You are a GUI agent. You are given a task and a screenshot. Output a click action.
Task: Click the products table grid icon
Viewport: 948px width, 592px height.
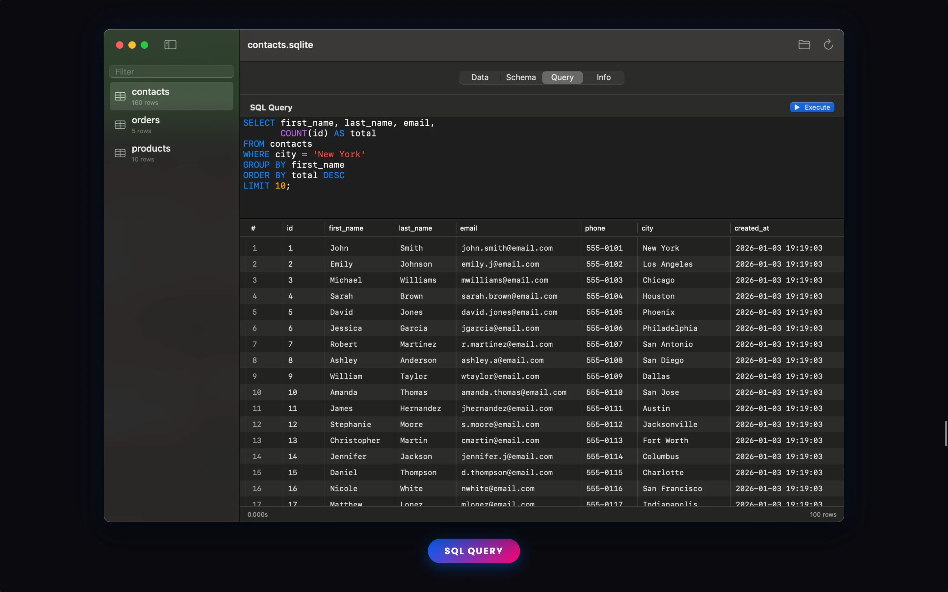pos(120,153)
